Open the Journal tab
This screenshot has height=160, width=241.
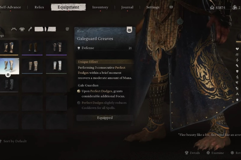coord(127,7)
